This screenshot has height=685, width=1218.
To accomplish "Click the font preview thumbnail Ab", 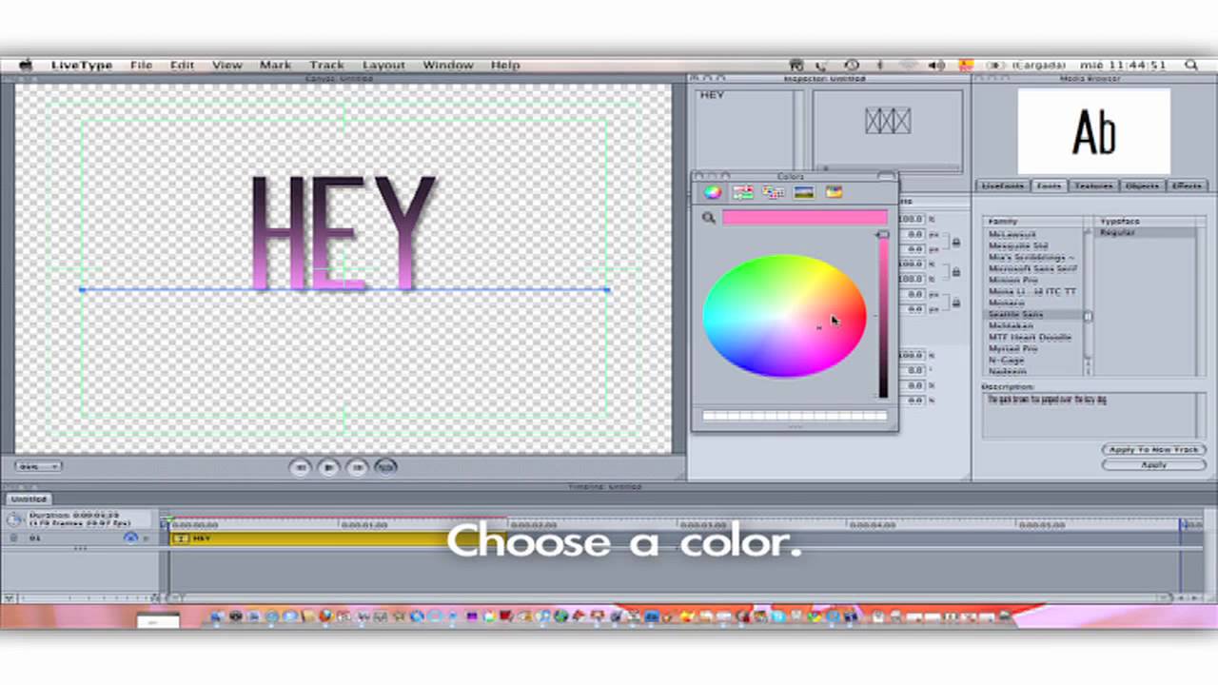I will pyautogui.click(x=1093, y=131).
